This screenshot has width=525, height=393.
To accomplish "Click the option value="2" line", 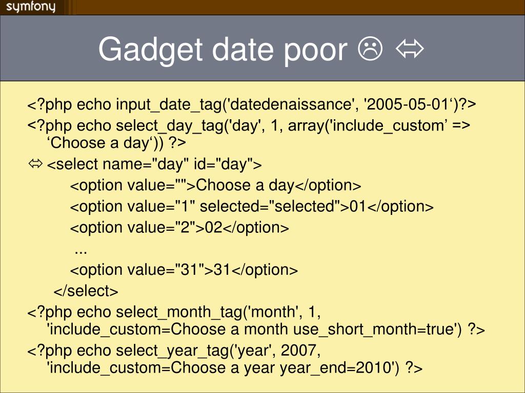I will 179,228.
